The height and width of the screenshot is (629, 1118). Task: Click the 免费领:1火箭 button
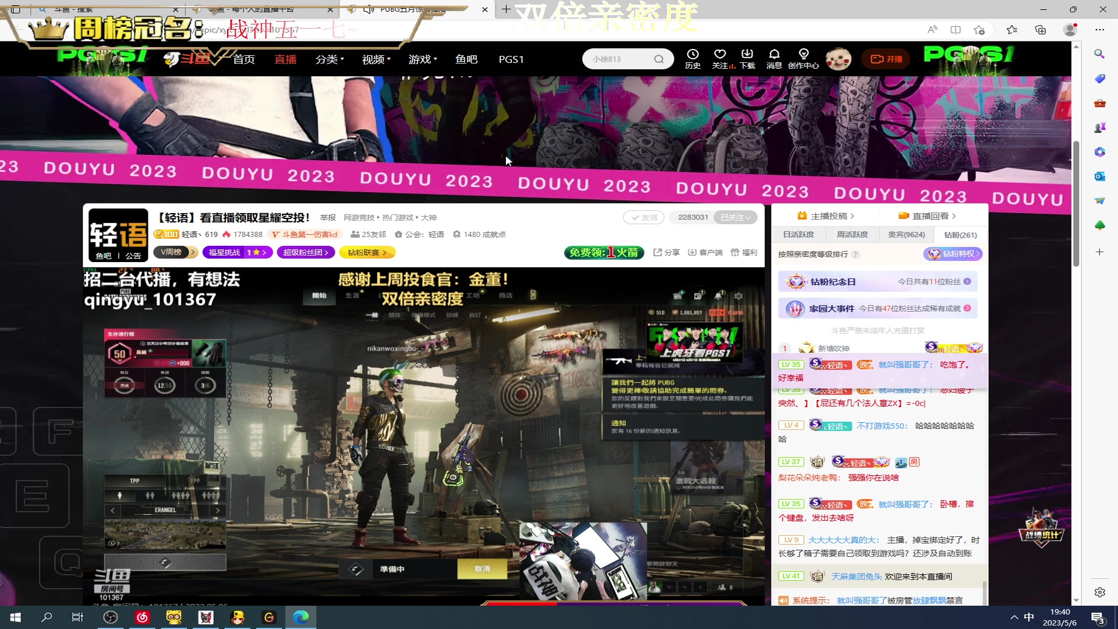click(x=604, y=252)
